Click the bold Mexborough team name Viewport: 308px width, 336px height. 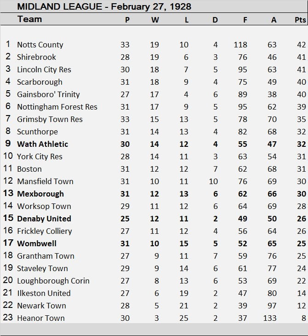pyautogui.click(x=40, y=194)
